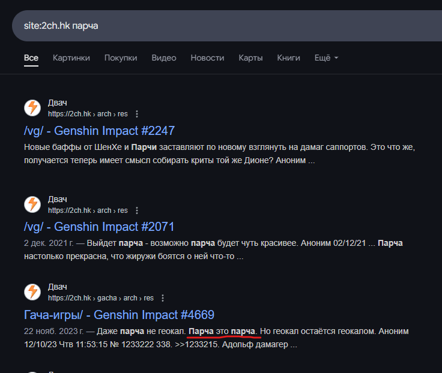Viewport: 442px width, 373px height.
Task: Click the Двач favicon for Genshin Impact #2071
Action: tap(32, 204)
